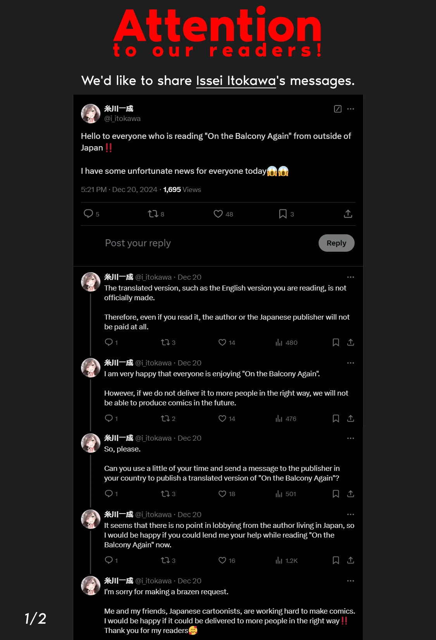Open the three-dot menu on main post
Image resolution: width=436 pixels, height=640 pixels.
click(351, 109)
